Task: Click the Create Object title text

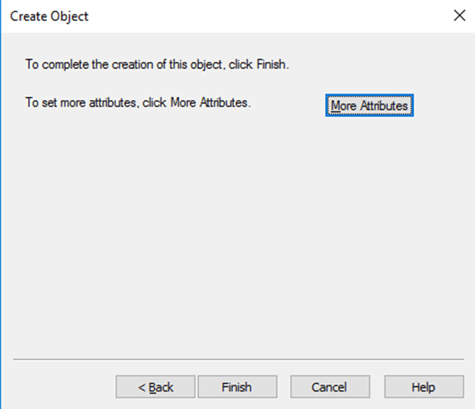Action: 49,15
